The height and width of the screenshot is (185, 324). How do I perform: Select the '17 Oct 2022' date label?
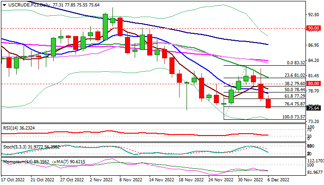pos(13,179)
